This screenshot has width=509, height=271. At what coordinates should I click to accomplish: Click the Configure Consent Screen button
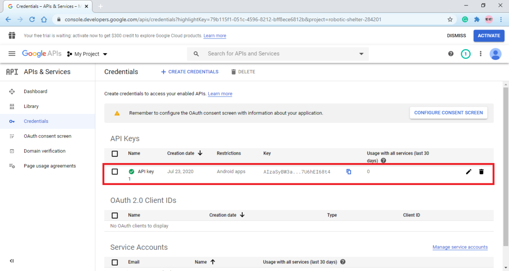click(448, 113)
